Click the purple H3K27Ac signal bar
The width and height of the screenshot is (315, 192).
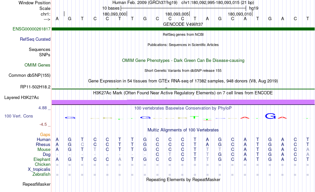pyautogui.click(x=183, y=102)
